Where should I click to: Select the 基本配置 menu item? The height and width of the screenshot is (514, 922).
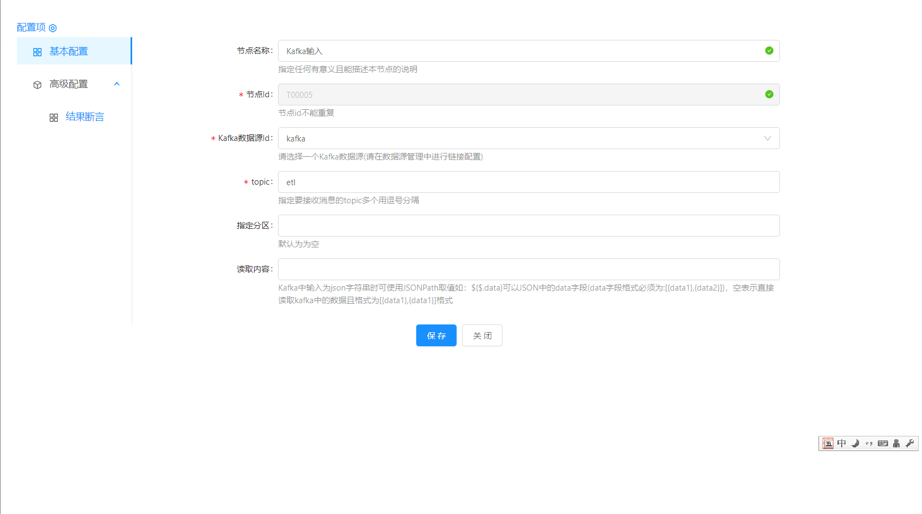69,51
